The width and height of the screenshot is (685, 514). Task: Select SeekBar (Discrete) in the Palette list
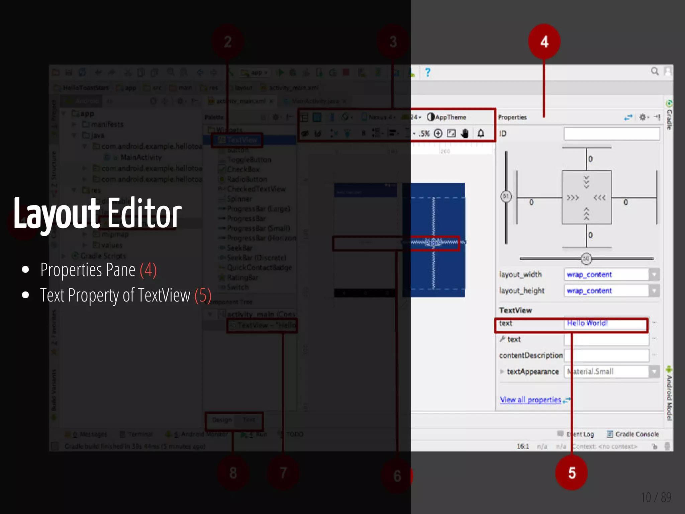coord(257,258)
